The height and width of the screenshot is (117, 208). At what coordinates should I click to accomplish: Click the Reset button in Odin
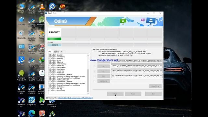(133, 94)
